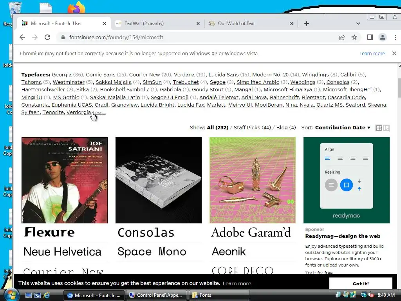Filter by Staff Picks (44)
Viewport: 401px width, 301px height.
pos(252,127)
